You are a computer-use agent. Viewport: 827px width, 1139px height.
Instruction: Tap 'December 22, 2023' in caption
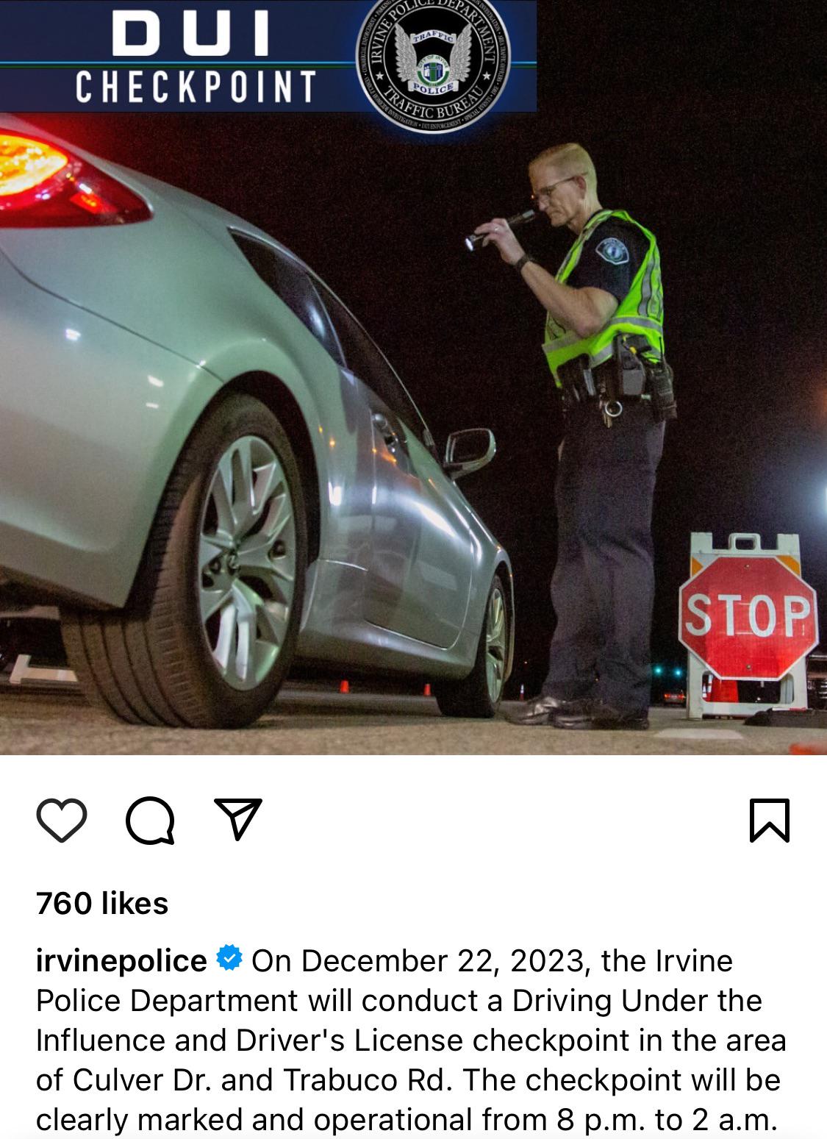(x=443, y=961)
